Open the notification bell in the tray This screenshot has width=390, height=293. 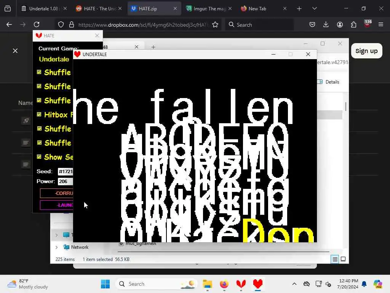[364, 284]
